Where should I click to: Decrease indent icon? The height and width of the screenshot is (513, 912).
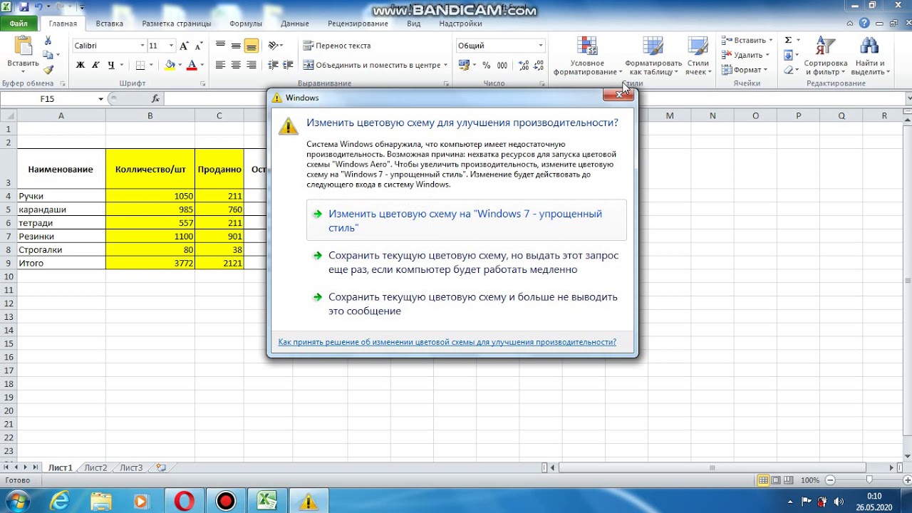tap(273, 65)
